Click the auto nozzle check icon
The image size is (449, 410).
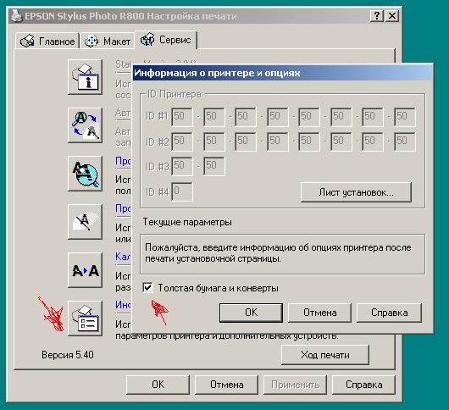click(x=85, y=125)
